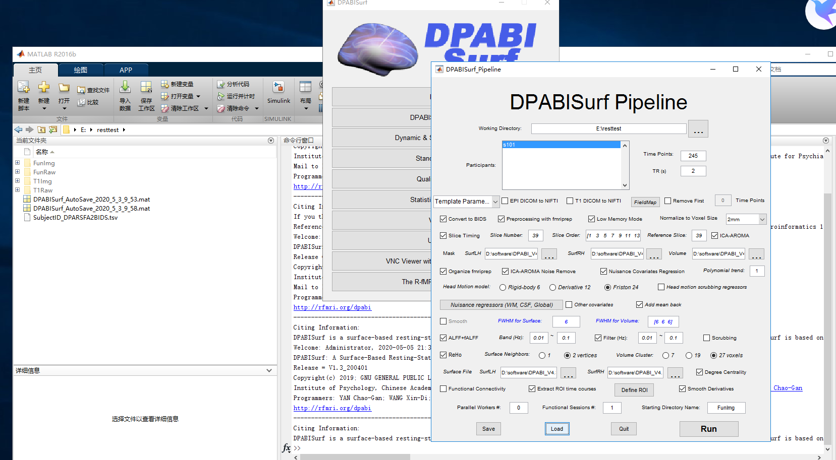Click the E: drive breadcrumb
836x460 pixels.
pyautogui.click(x=83, y=129)
